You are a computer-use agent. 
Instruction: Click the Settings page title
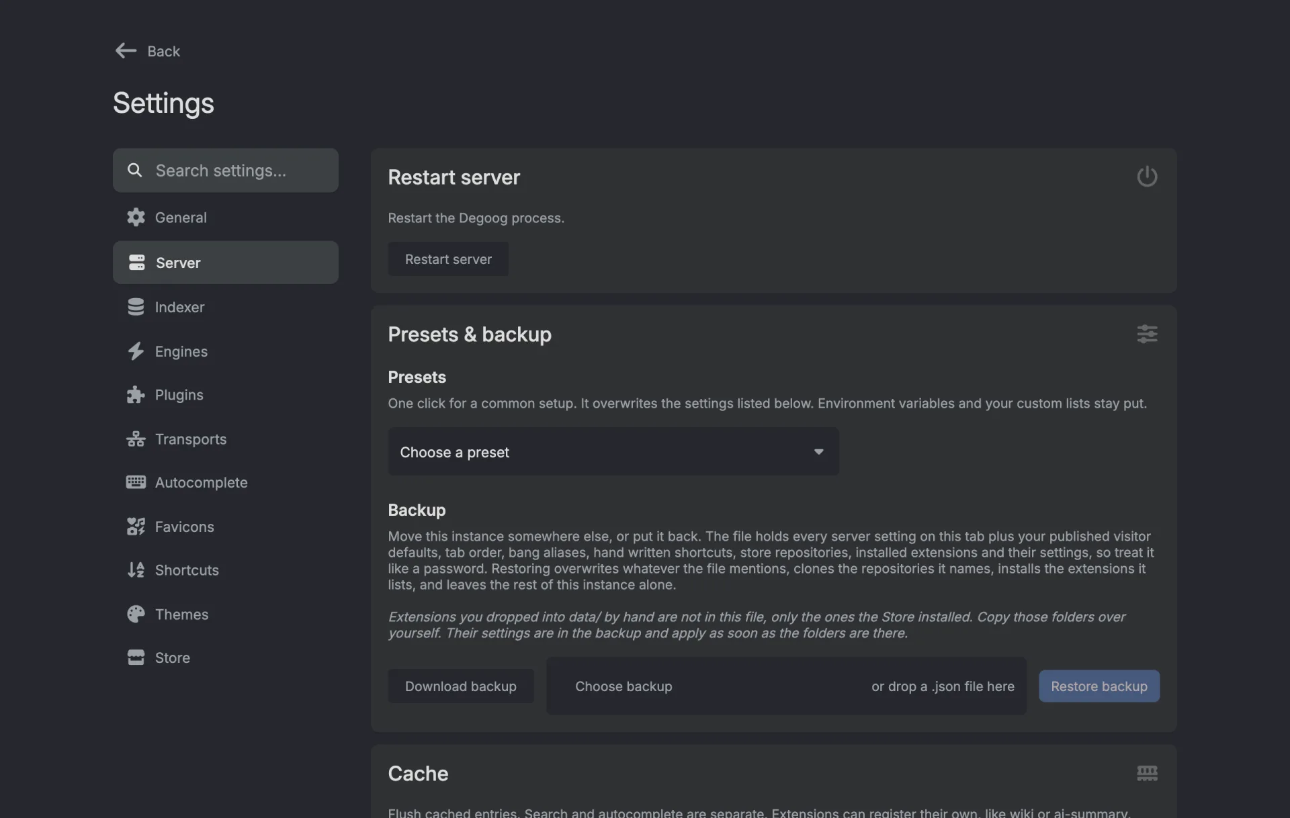tap(163, 103)
